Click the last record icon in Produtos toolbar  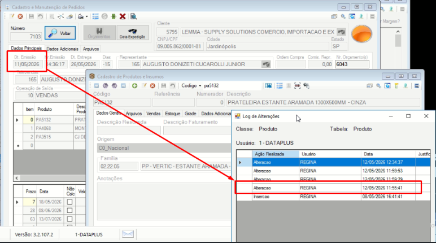(x=123, y=86)
